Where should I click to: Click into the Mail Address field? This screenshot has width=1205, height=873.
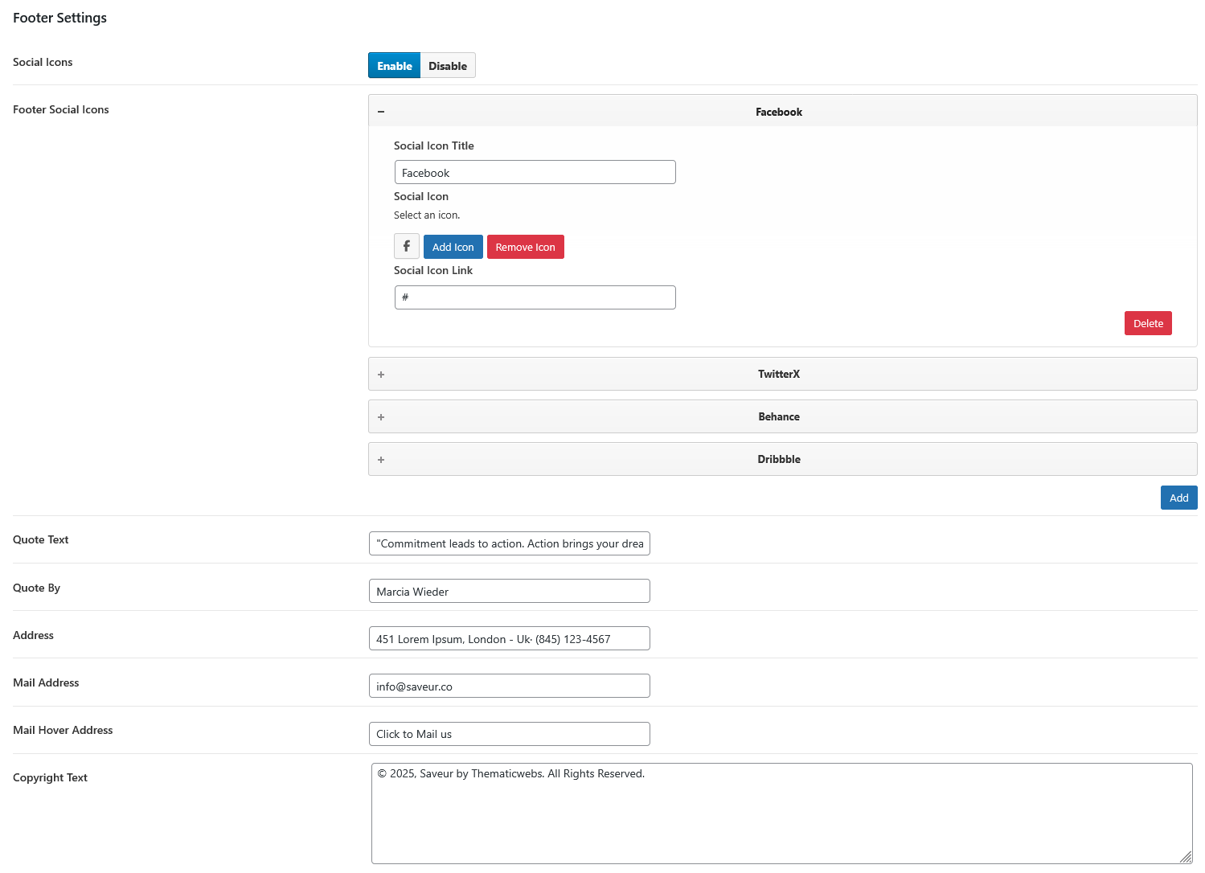509,687
